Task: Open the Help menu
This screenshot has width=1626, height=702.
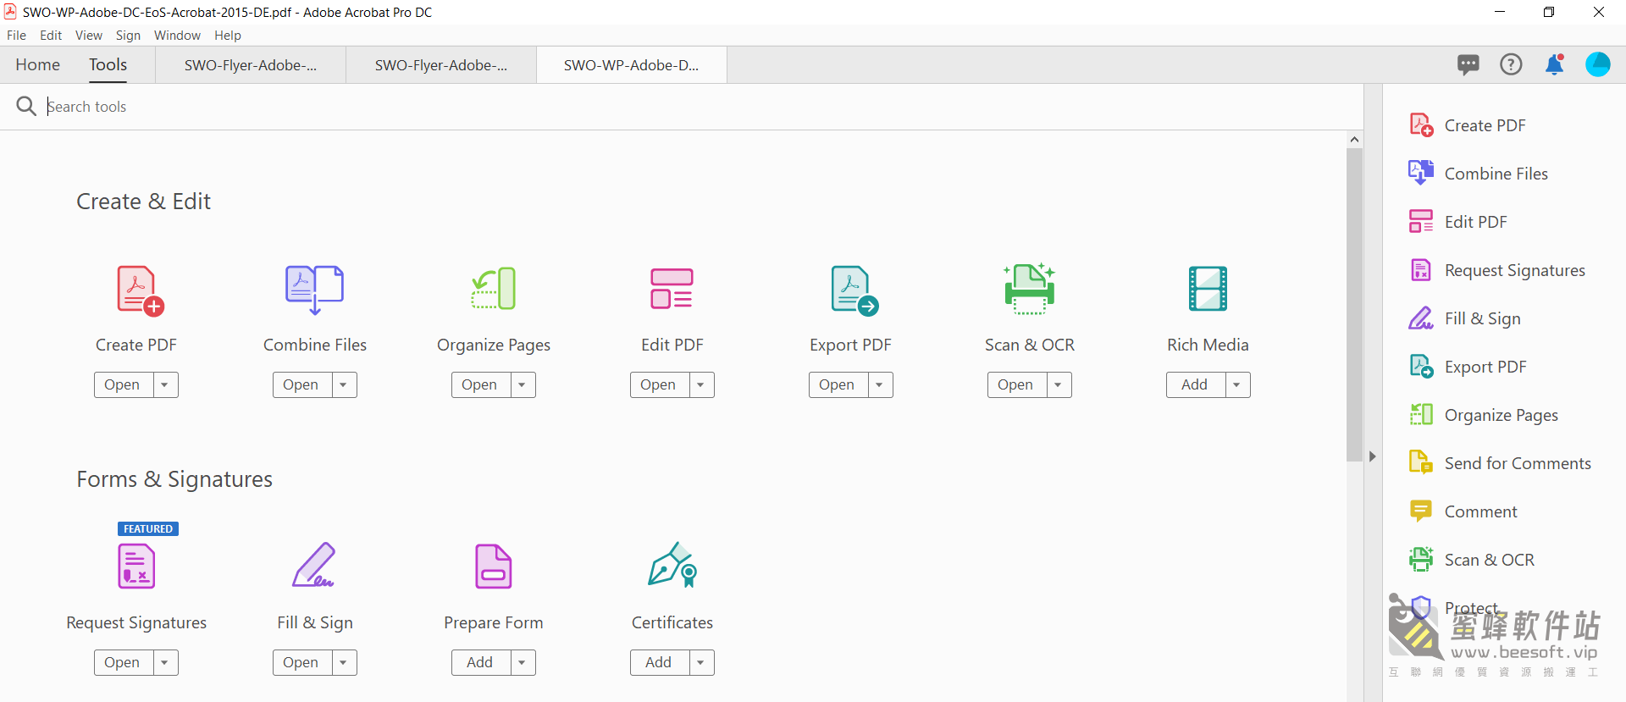Action: (x=228, y=36)
